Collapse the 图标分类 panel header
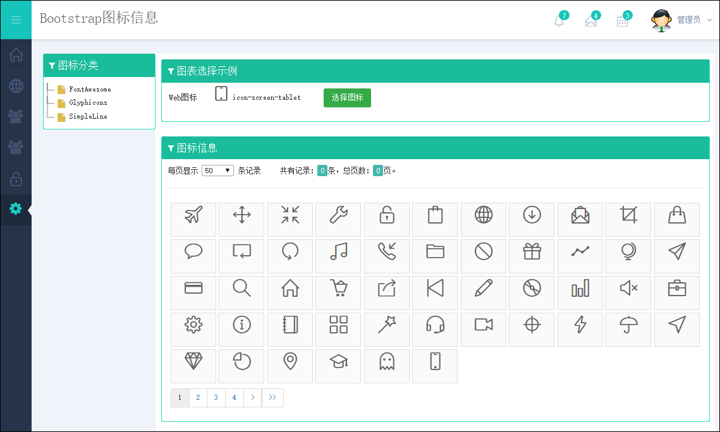Screen dimensions: 720x432 point(99,66)
